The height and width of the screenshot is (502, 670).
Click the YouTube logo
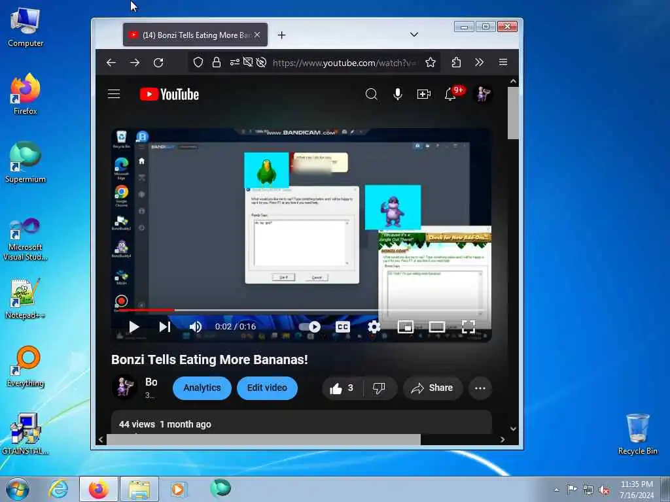point(169,94)
